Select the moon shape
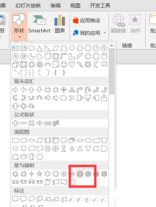The image size is (156, 207). coord(96,64)
